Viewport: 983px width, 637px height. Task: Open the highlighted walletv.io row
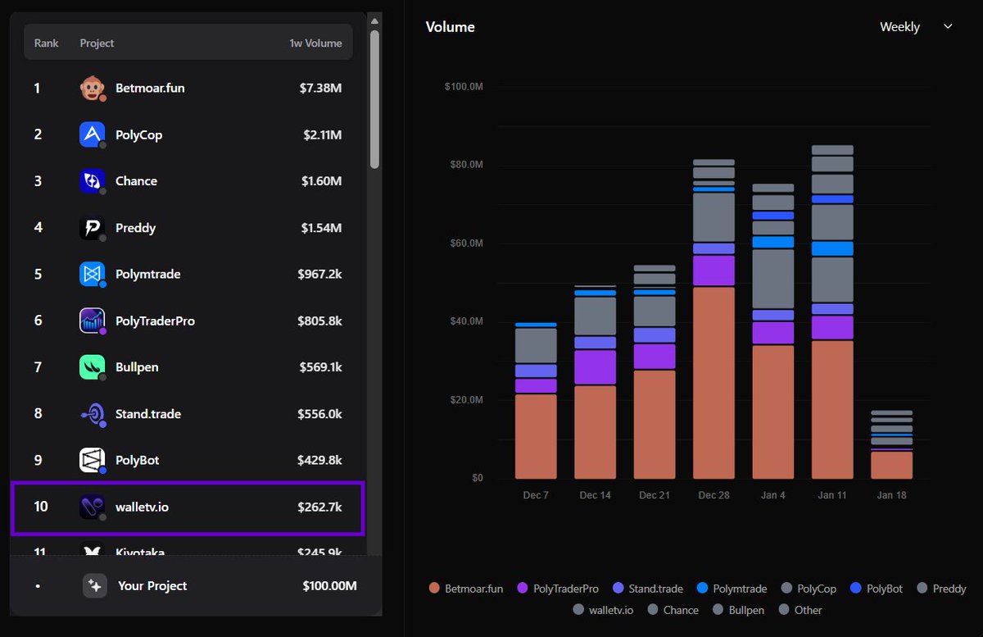[188, 507]
